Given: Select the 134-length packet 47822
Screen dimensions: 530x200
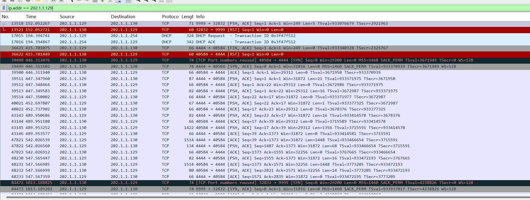Looking at the screenshot, I should (x=265, y=146).
